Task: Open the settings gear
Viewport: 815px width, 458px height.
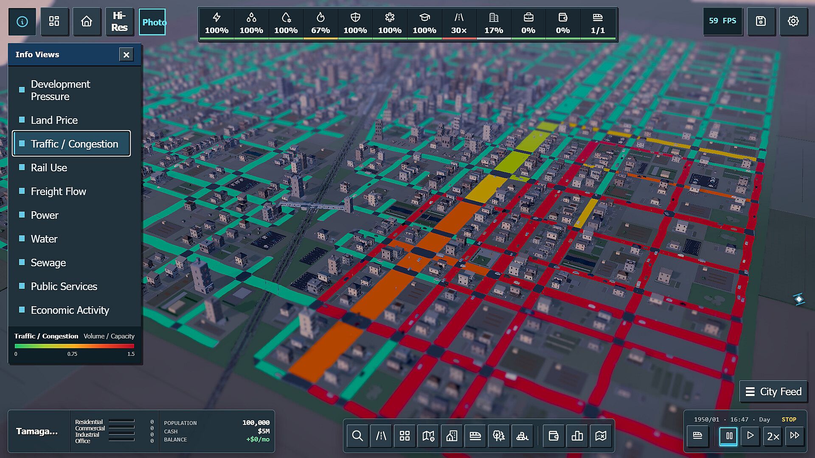Action: pyautogui.click(x=793, y=21)
